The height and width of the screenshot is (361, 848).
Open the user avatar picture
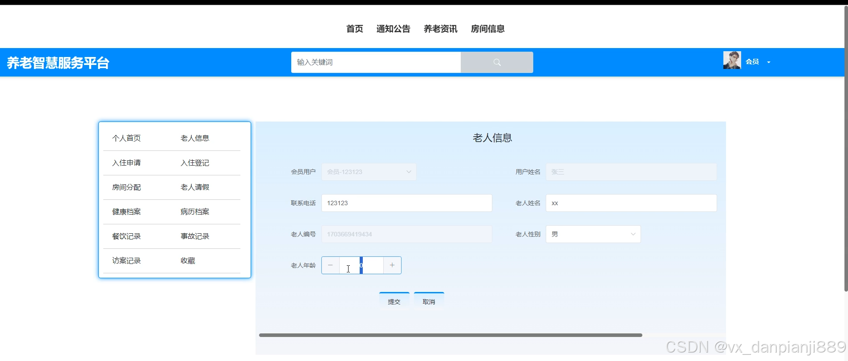732,60
